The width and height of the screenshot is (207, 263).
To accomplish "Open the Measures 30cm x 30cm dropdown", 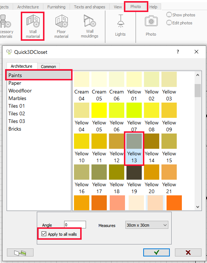I will coord(147,225).
